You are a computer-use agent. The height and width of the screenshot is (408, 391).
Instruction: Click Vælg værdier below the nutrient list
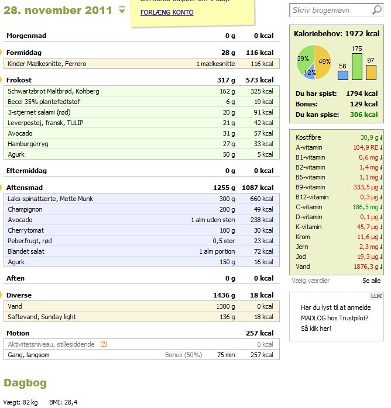tap(310, 281)
